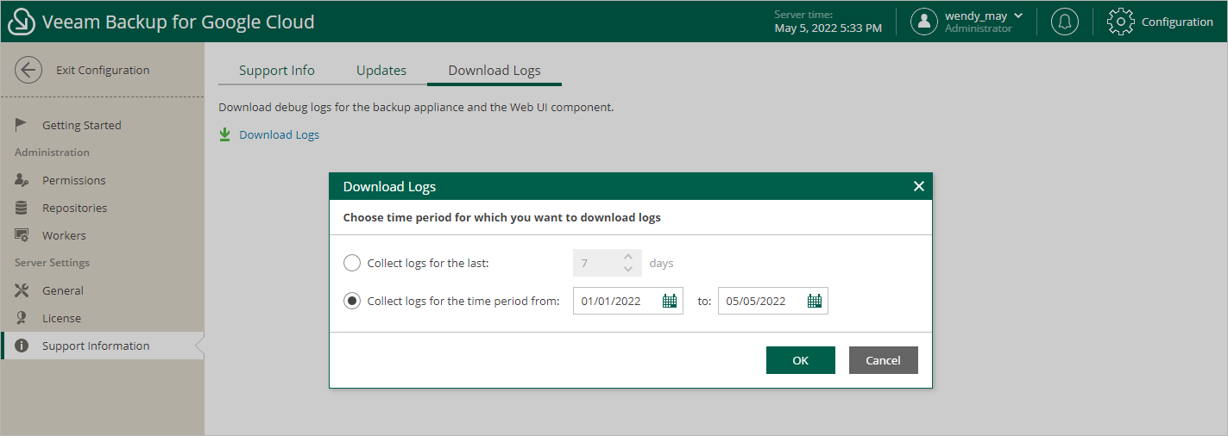The height and width of the screenshot is (436, 1228).
Task: Click the server time 'May 5, 2022 5:33 PM'
Action: coord(828,28)
